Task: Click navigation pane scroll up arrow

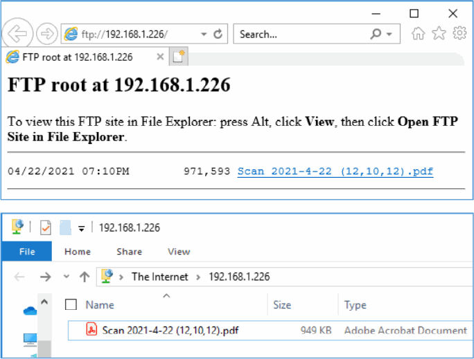Action: click(44, 302)
